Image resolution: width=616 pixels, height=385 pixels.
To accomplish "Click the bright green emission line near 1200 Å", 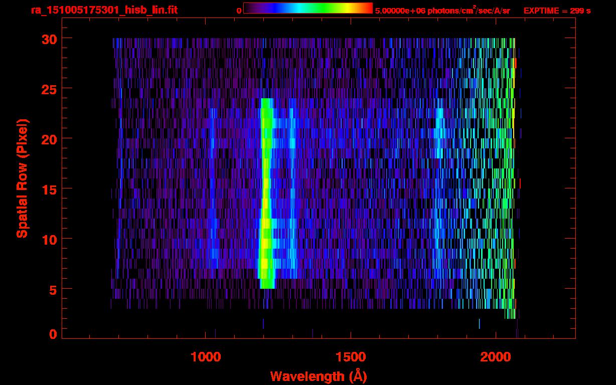I will (x=266, y=190).
